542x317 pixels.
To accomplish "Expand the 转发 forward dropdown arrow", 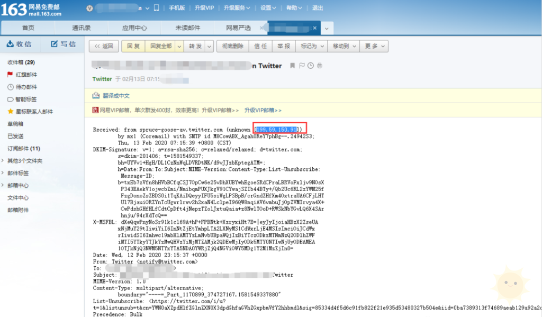I will click(209, 47).
